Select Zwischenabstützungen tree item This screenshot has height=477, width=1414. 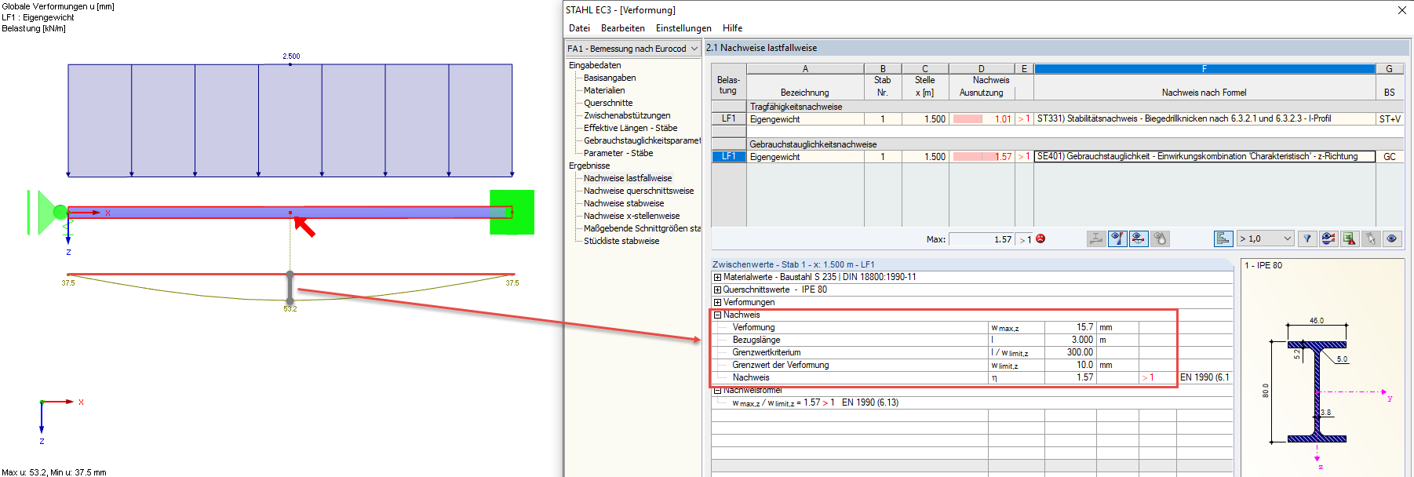pyautogui.click(x=627, y=115)
